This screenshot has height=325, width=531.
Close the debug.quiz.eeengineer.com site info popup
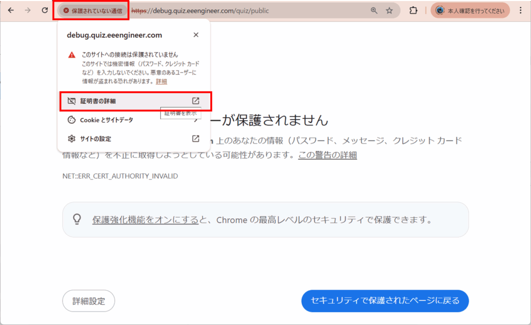tap(195, 35)
